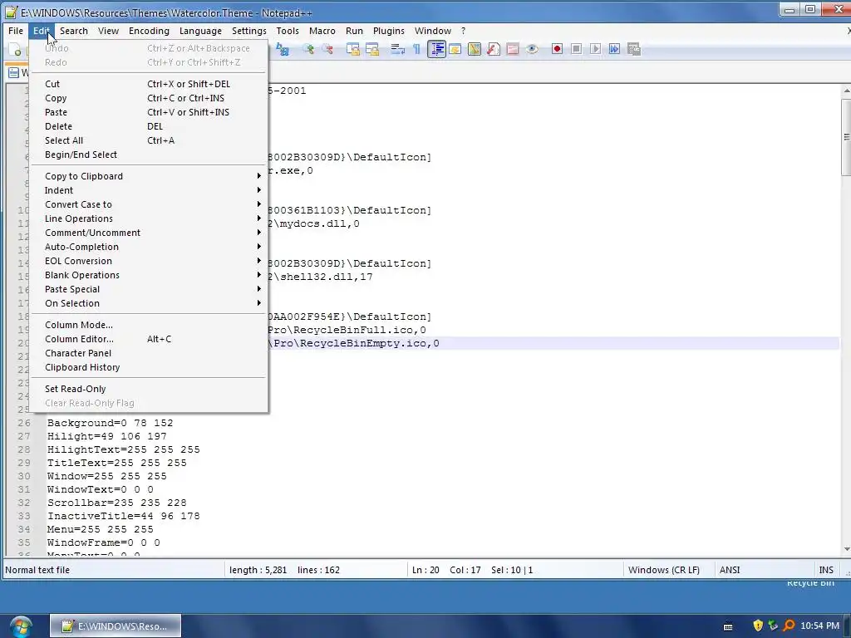This screenshot has height=638, width=851.
Task: Choose Cut from the Edit menu
Action: click(x=149, y=84)
